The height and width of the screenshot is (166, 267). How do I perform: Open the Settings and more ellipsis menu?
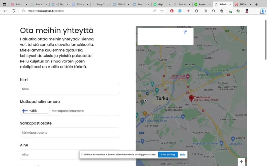click(255, 11)
